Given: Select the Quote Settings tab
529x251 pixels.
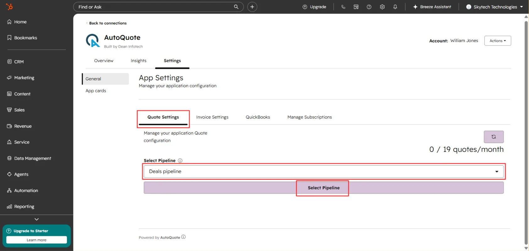Looking at the screenshot, I should click(x=163, y=117).
